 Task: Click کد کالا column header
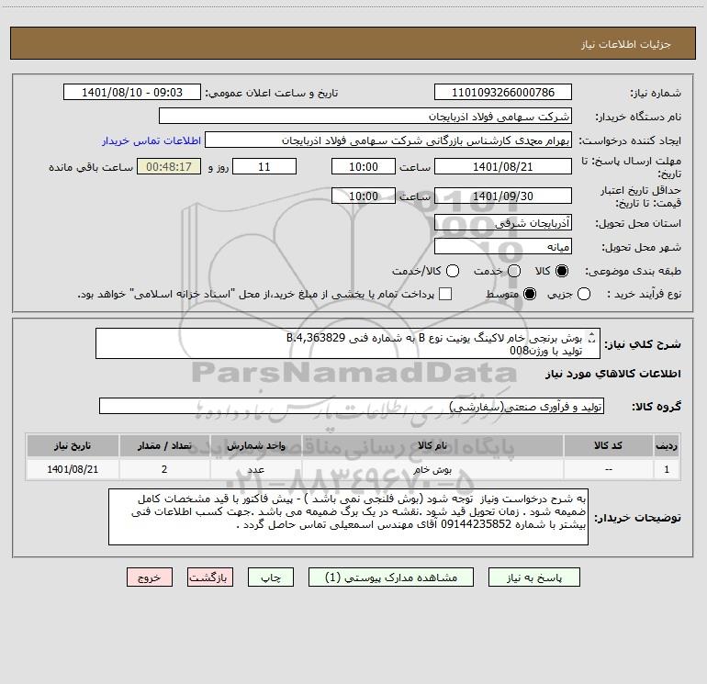coord(608,445)
